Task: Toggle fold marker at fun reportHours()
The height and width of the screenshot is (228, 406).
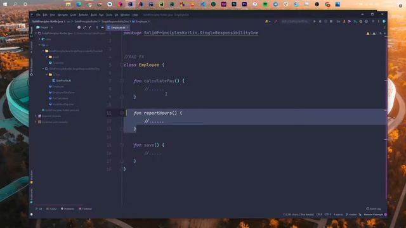Action: (x=122, y=113)
